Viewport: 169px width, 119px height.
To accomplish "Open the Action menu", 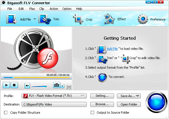I will click(x=54, y=9).
